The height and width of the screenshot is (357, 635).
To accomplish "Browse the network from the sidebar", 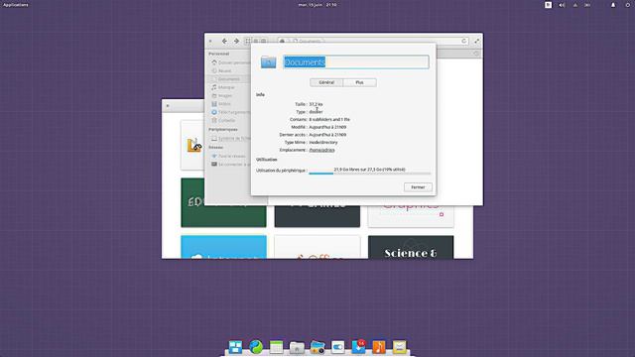I will [231, 156].
